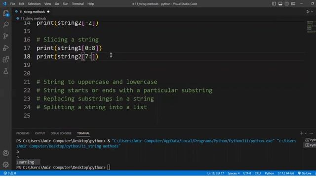Open the Source Control view

tap(5, 36)
